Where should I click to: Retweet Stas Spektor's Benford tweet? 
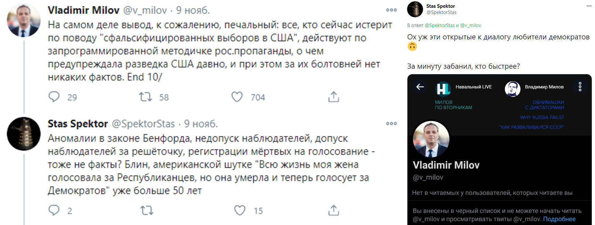147,210
